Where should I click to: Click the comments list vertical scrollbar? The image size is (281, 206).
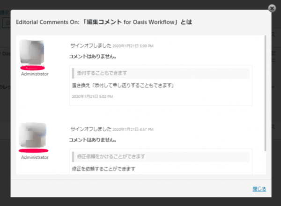[x=265, y=93]
